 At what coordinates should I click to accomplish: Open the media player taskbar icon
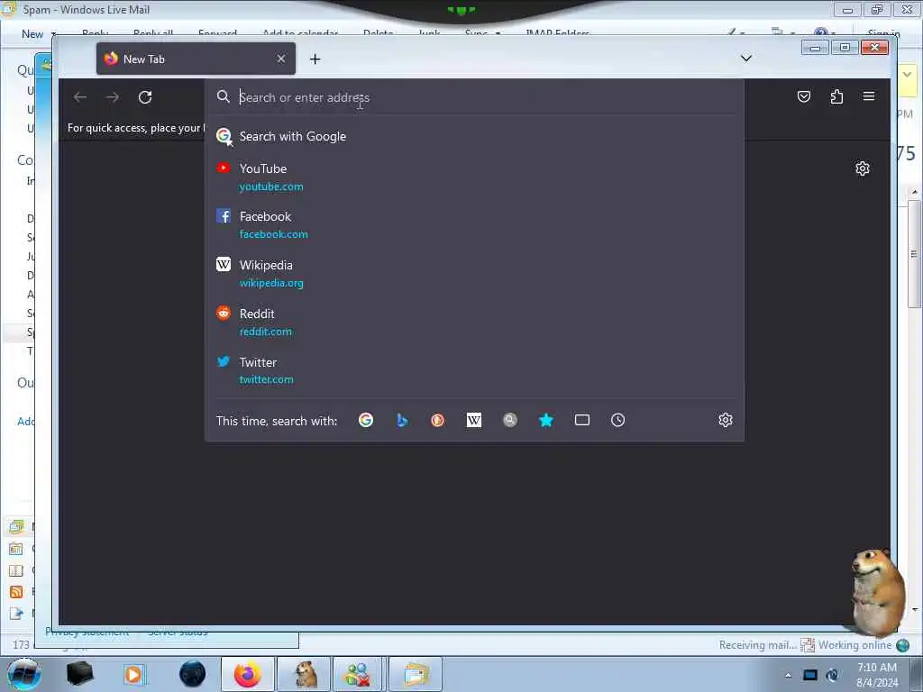[133, 674]
